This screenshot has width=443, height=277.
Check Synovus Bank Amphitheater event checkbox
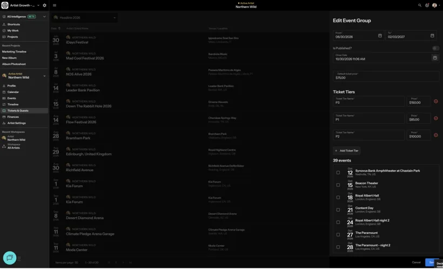(x=338, y=173)
